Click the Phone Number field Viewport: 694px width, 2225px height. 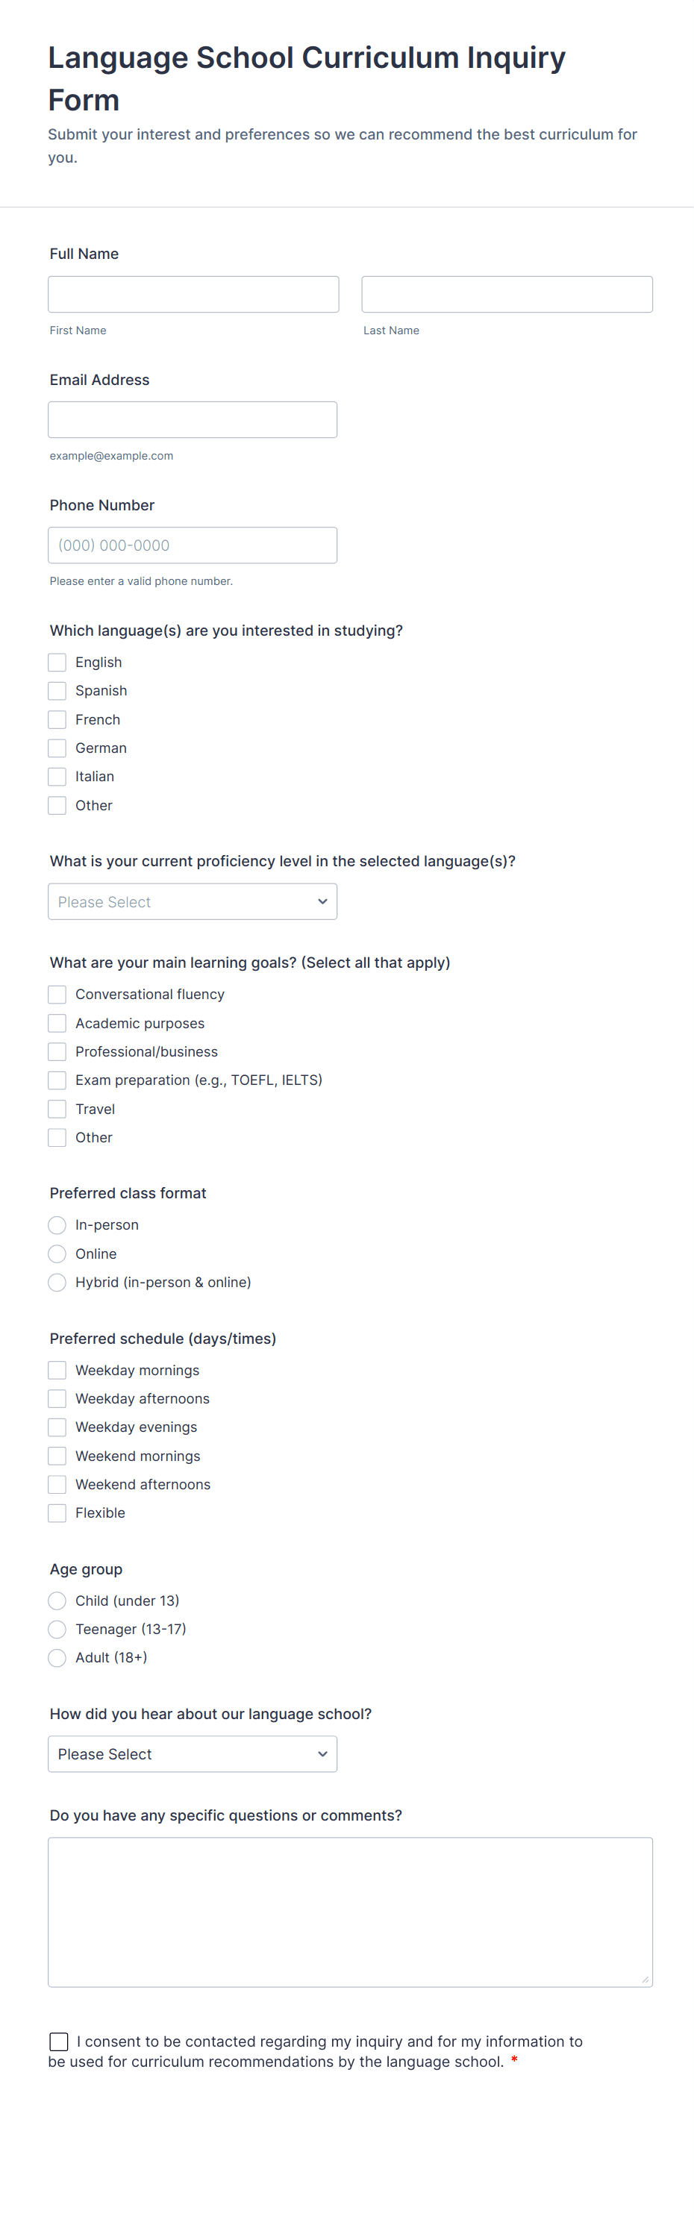tap(193, 545)
